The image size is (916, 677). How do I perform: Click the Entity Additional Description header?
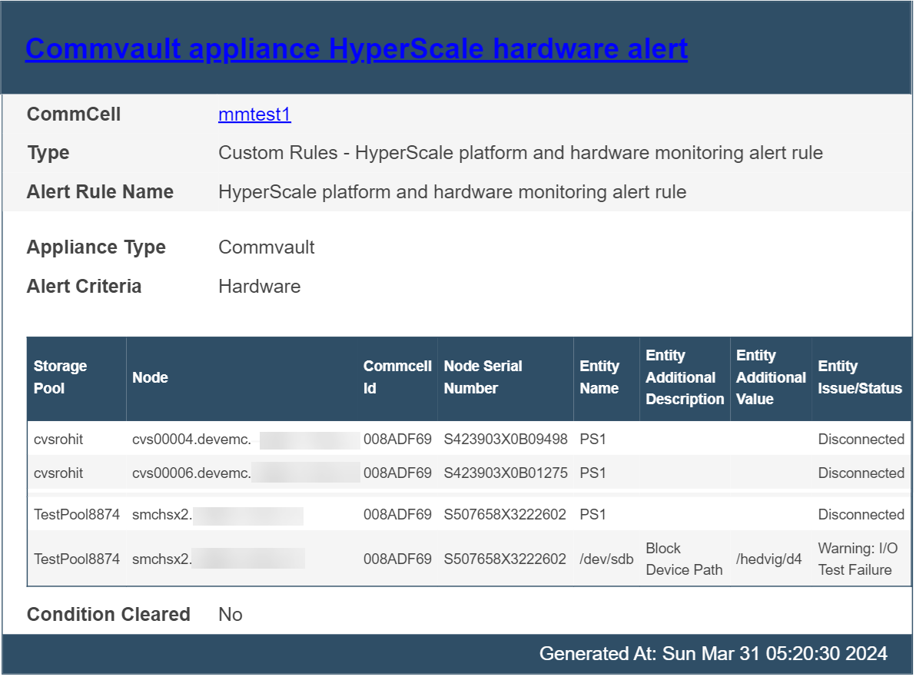point(684,377)
